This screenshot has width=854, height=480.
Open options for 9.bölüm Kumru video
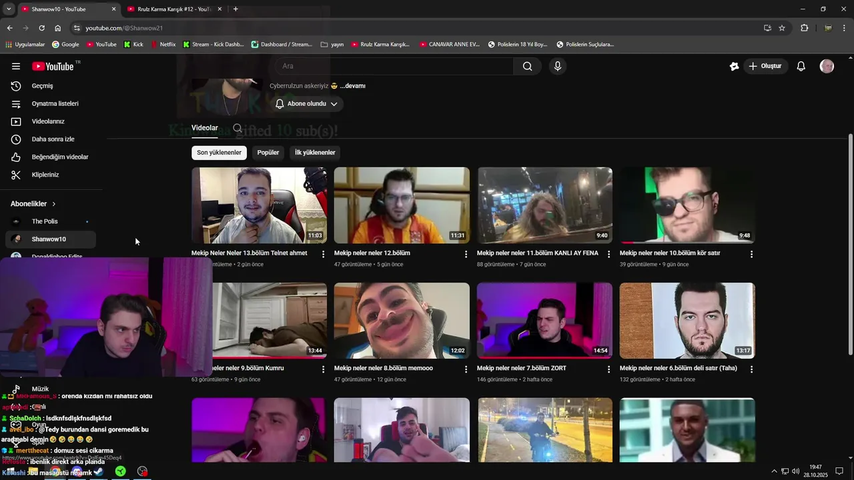[x=324, y=369]
